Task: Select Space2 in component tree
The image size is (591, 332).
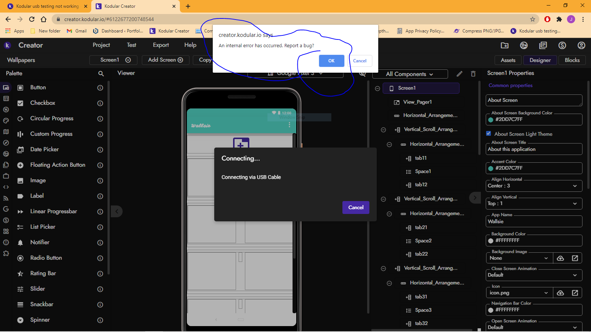Action: [423, 241]
